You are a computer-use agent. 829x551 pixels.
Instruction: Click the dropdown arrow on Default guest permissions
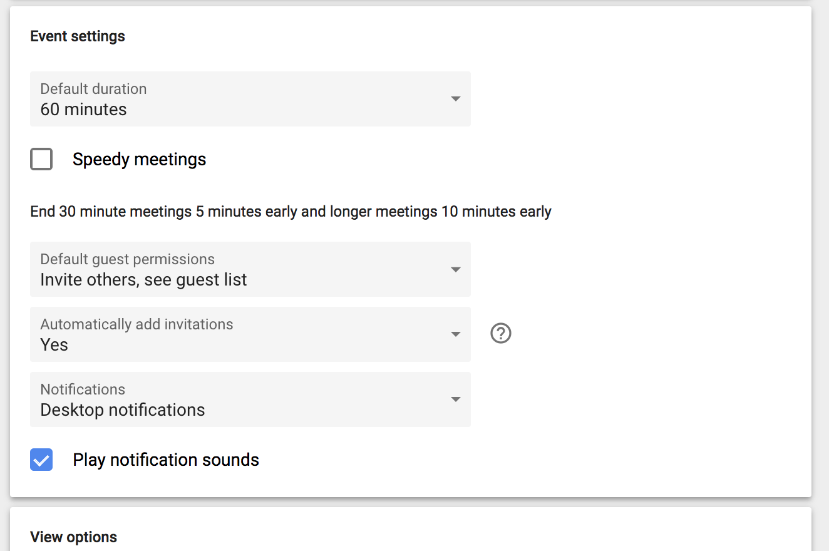click(455, 269)
